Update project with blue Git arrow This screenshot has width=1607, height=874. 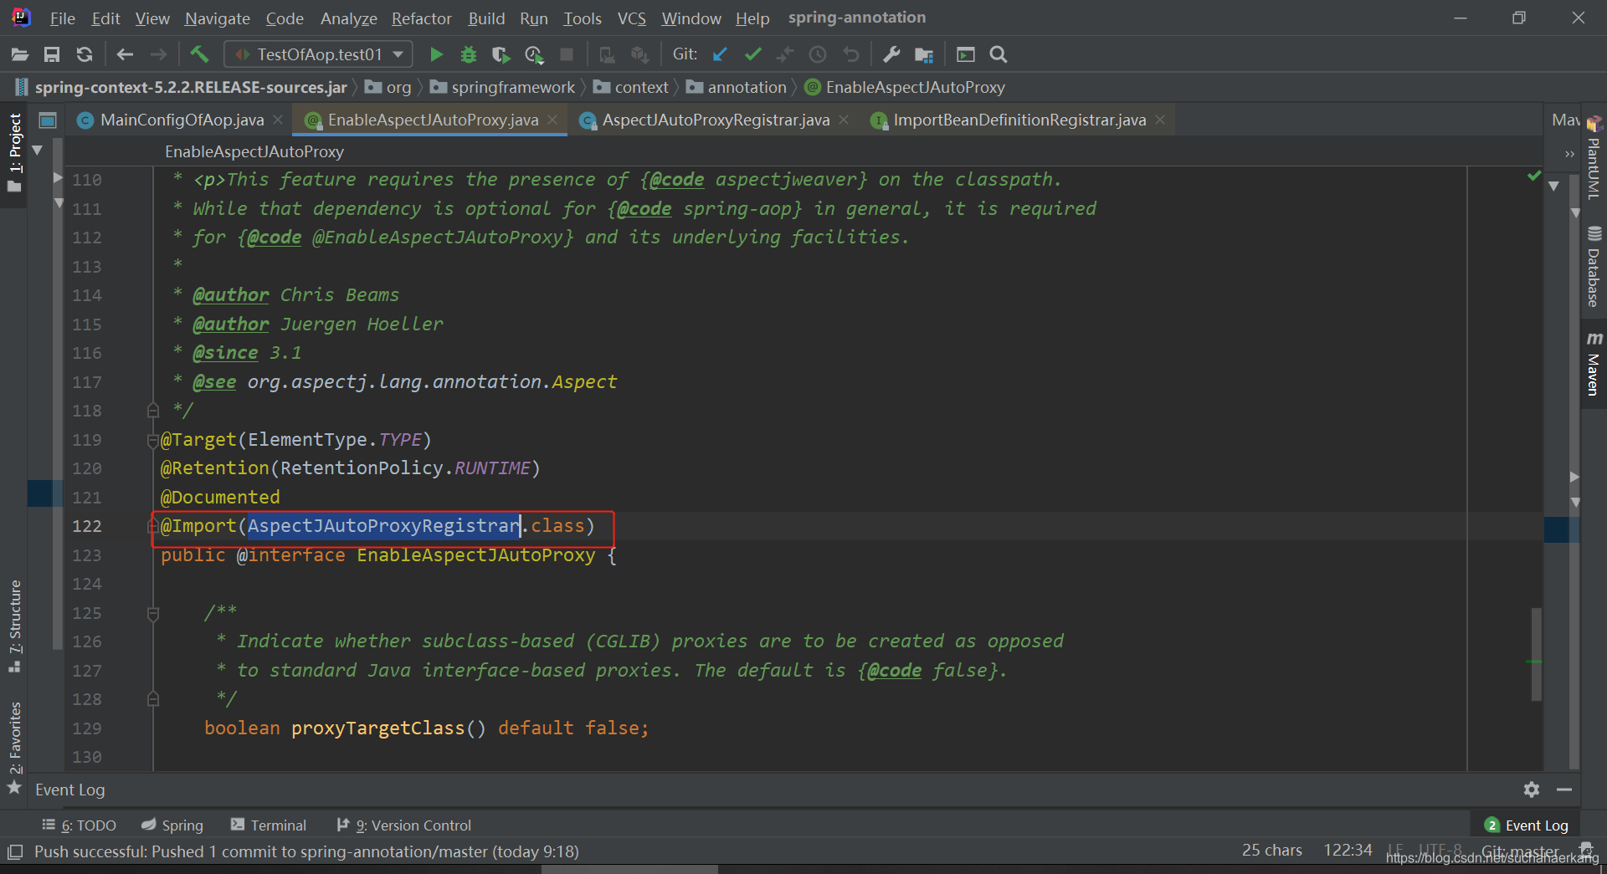tap(720, 54)
